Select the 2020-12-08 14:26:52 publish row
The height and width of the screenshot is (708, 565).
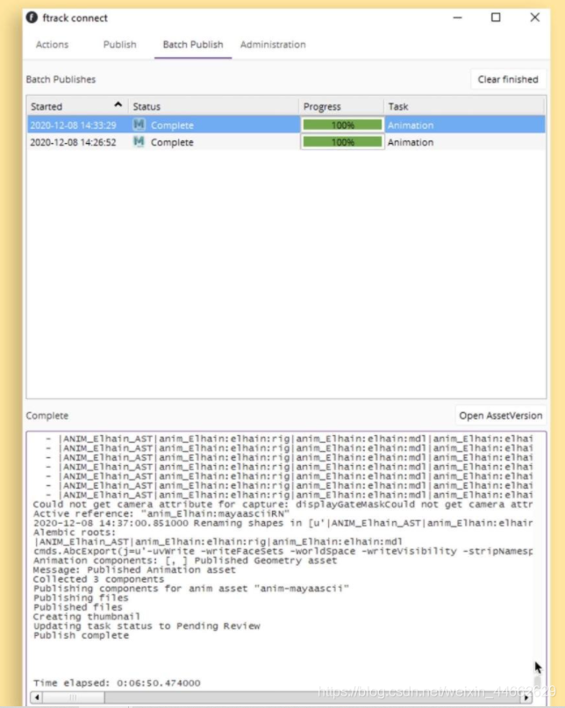click(x=286, y=142)
